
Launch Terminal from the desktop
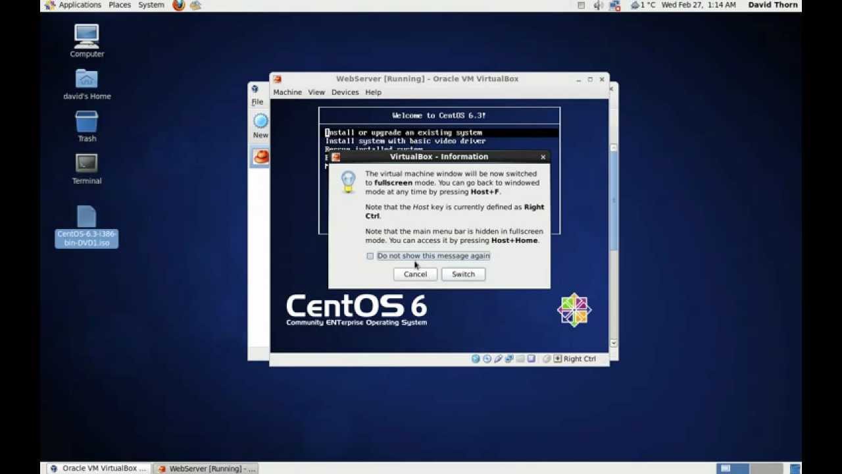click(x=87, y=169)
